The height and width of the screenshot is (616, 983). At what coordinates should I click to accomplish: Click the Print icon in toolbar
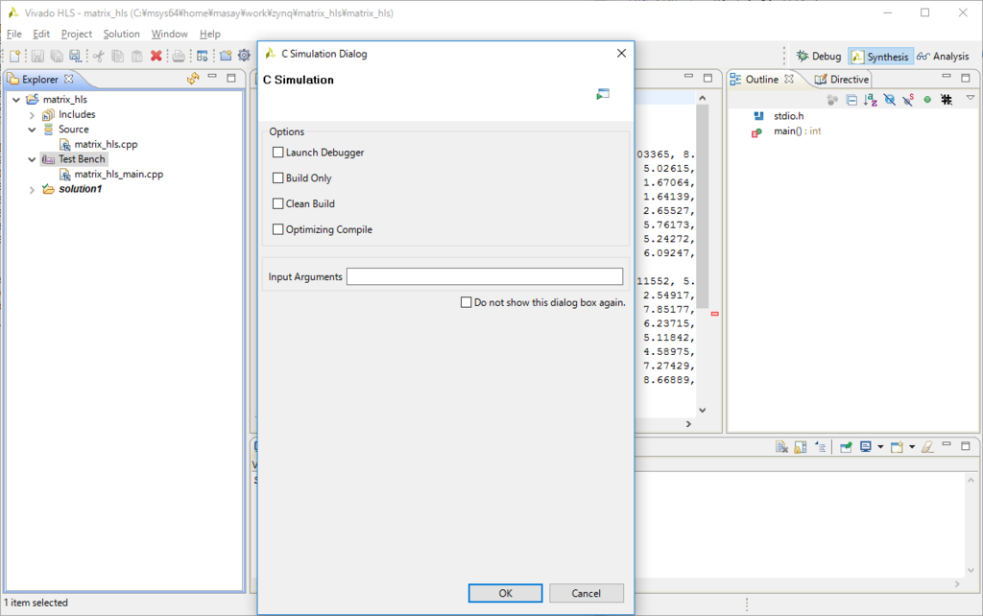(x=179, y=57)
